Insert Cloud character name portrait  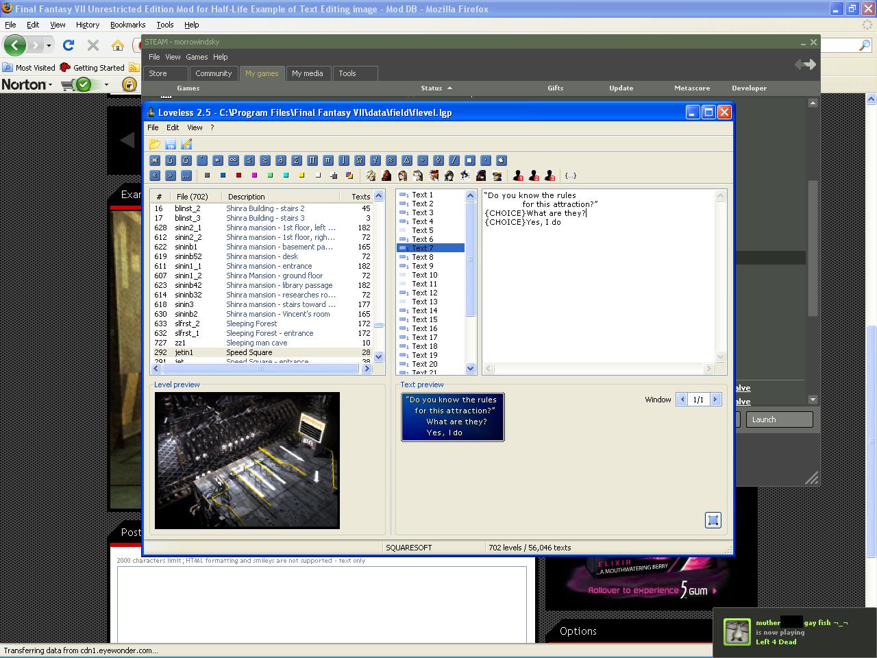371,175
